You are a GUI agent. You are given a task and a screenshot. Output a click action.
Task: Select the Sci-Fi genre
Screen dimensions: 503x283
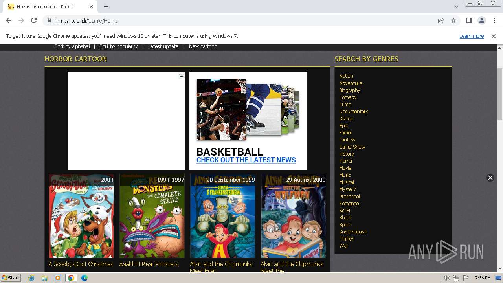[345, 211]
